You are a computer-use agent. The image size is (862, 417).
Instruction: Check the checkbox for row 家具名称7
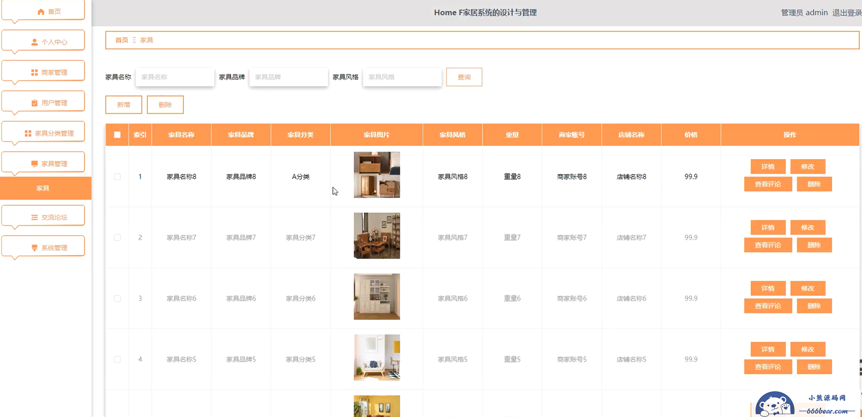117,238
